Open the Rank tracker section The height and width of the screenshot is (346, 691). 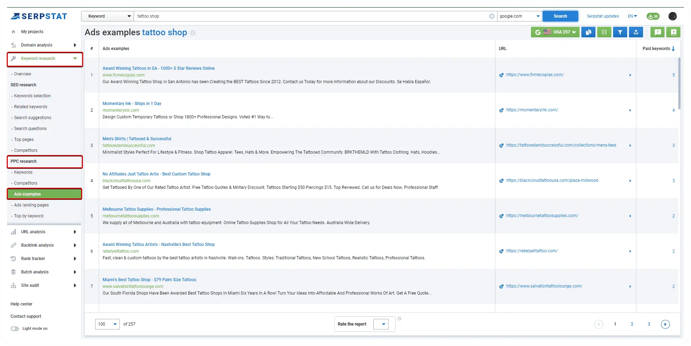(32, 258)
